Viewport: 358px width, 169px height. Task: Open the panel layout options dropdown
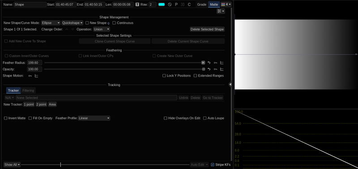click(221, 11)
